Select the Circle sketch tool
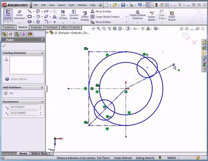This screenshot has width=208, height=161. [x=38, y=11]
